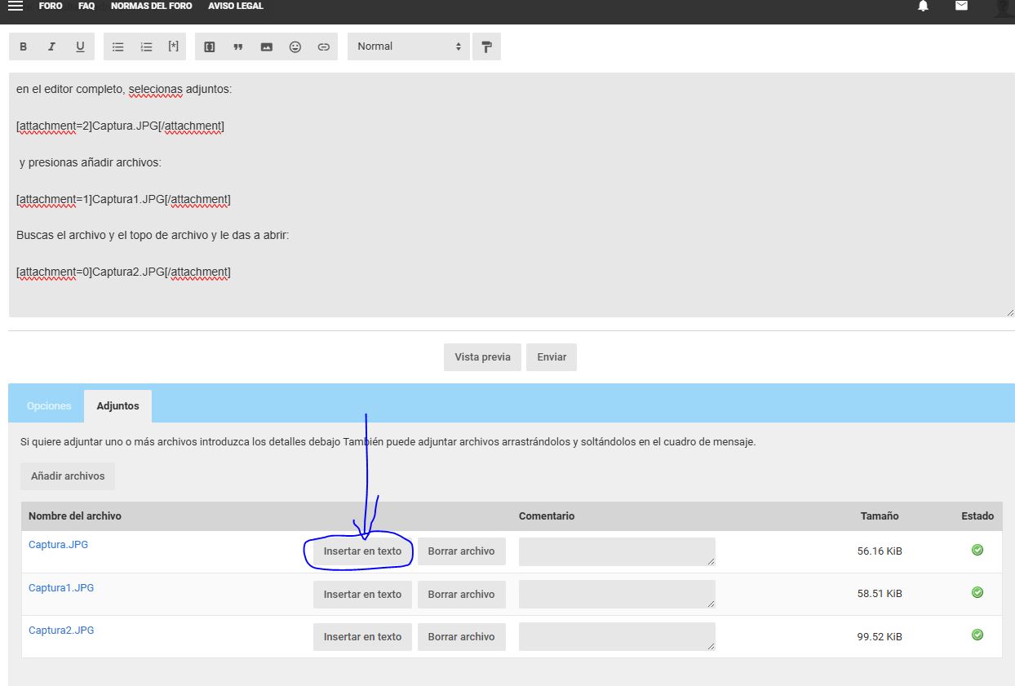Screen dimensions: 1015x686
Task: Open the notifications bell
Action: (923, 6)
